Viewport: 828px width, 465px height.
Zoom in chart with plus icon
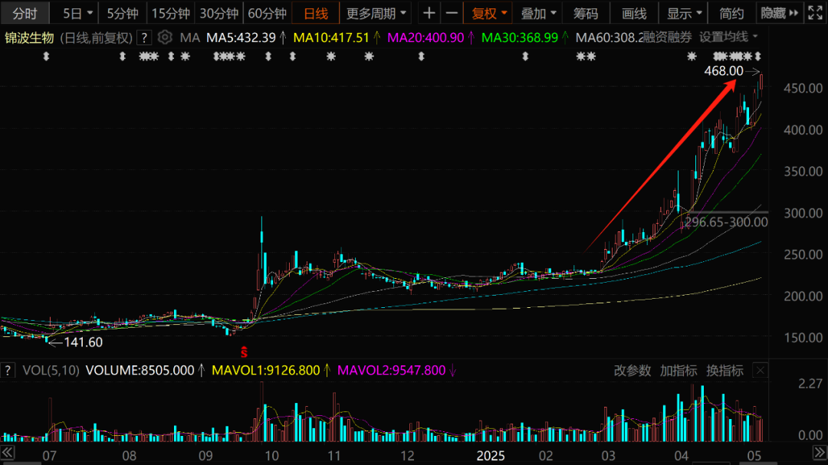pyautogui.click(x=429, y=13)
